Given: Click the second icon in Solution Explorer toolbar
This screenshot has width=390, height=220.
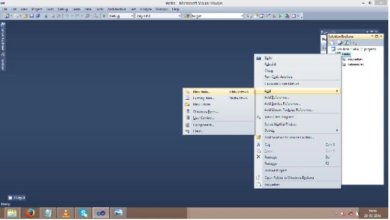Looking at the screenshot, I should click(x=340, y=43).
